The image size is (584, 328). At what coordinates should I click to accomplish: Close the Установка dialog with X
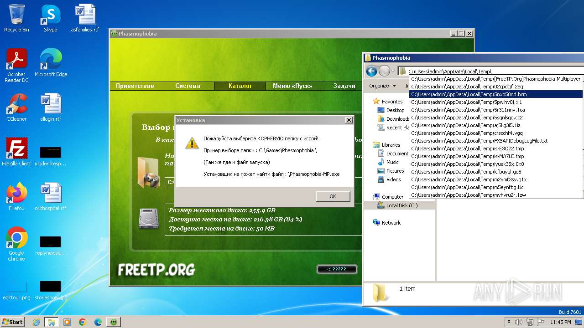pos(349,120)
